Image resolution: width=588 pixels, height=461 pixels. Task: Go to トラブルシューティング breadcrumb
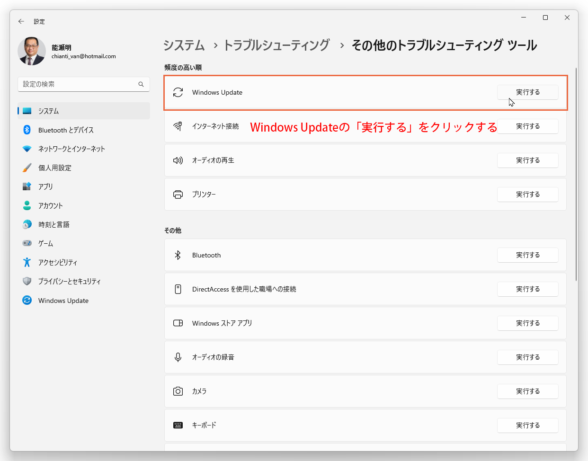[276, 45]
